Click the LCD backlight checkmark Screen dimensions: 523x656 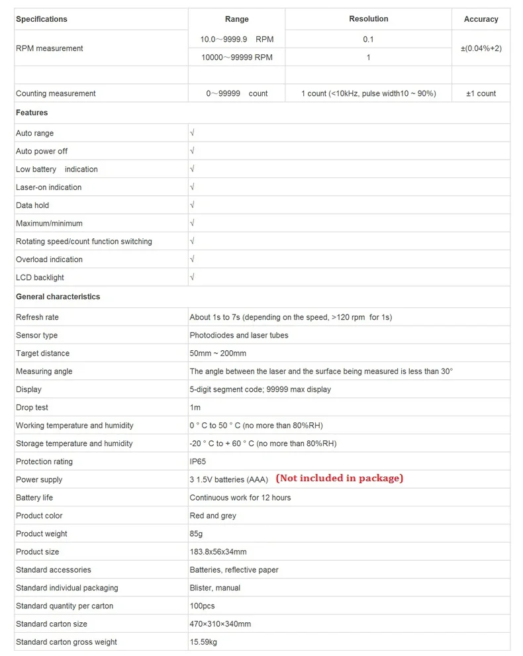coord(192,277)
